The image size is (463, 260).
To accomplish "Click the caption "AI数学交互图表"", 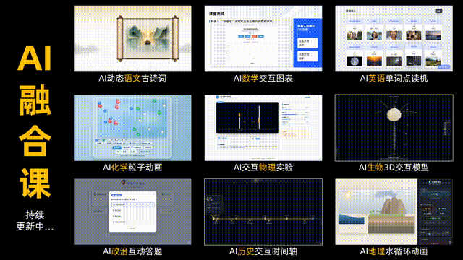I will pos(263,79).
